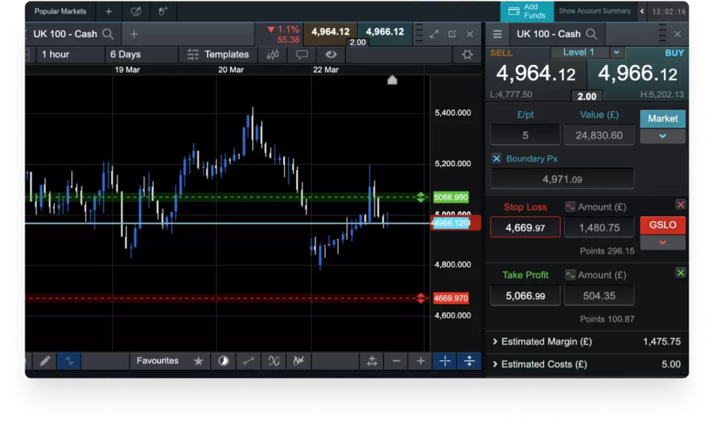Click the Favourites star icon
The image size is (714, 427).
[198, 360]
